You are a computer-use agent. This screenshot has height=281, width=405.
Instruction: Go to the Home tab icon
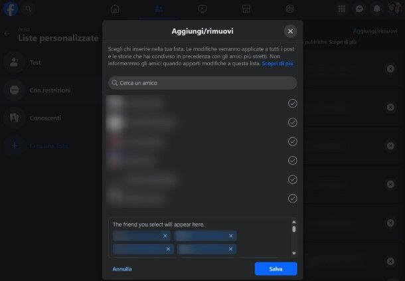pyautogui.click(x=115, y=9)
